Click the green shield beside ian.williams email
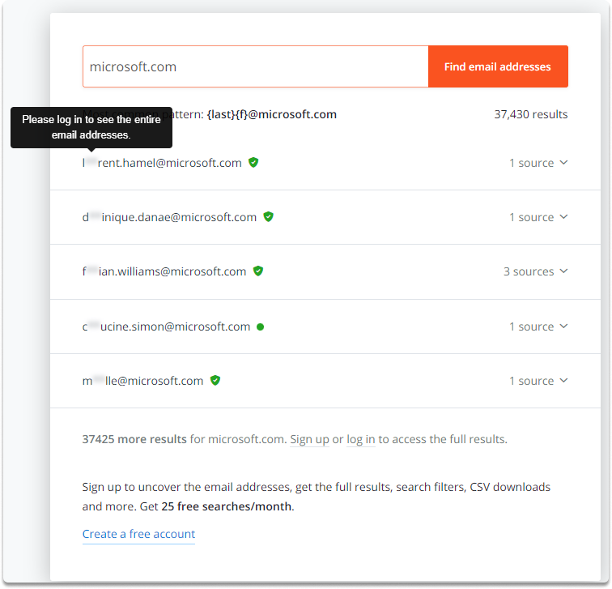The width and height of the screenshot is (612, 589). click(258, 271)
